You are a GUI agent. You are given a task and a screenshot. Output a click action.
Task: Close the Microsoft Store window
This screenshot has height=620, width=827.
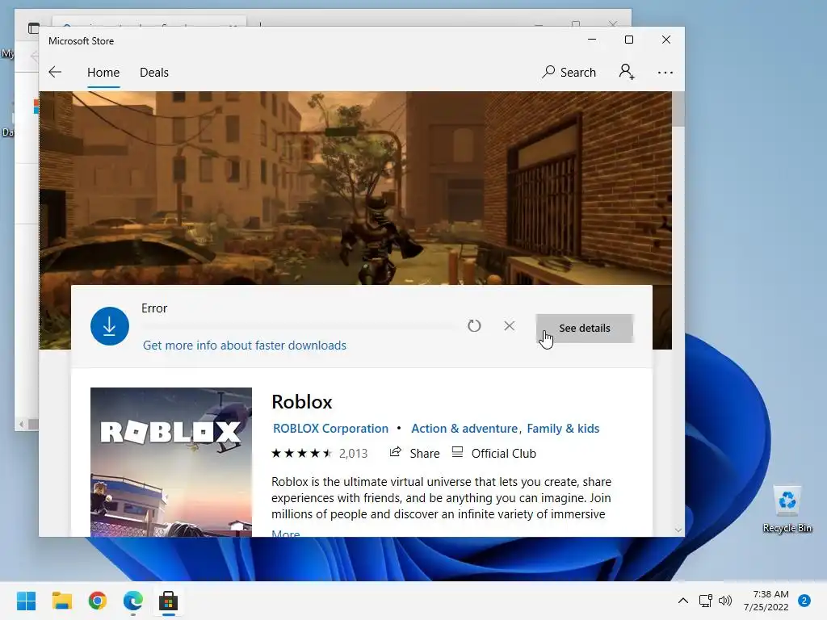[x=666, y=40]
